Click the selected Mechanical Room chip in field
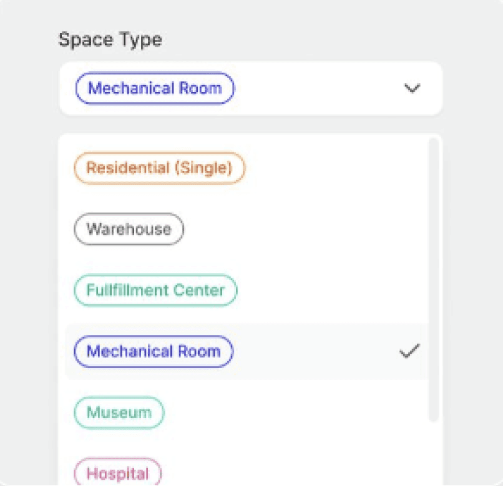Image resolution: width=503 pixels, height=486 pixels. click(155, 88)
